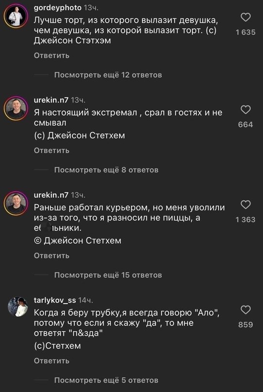
Task: Expand 5 more replies under tarlykov_ss
Action: [x=106, y=380]
